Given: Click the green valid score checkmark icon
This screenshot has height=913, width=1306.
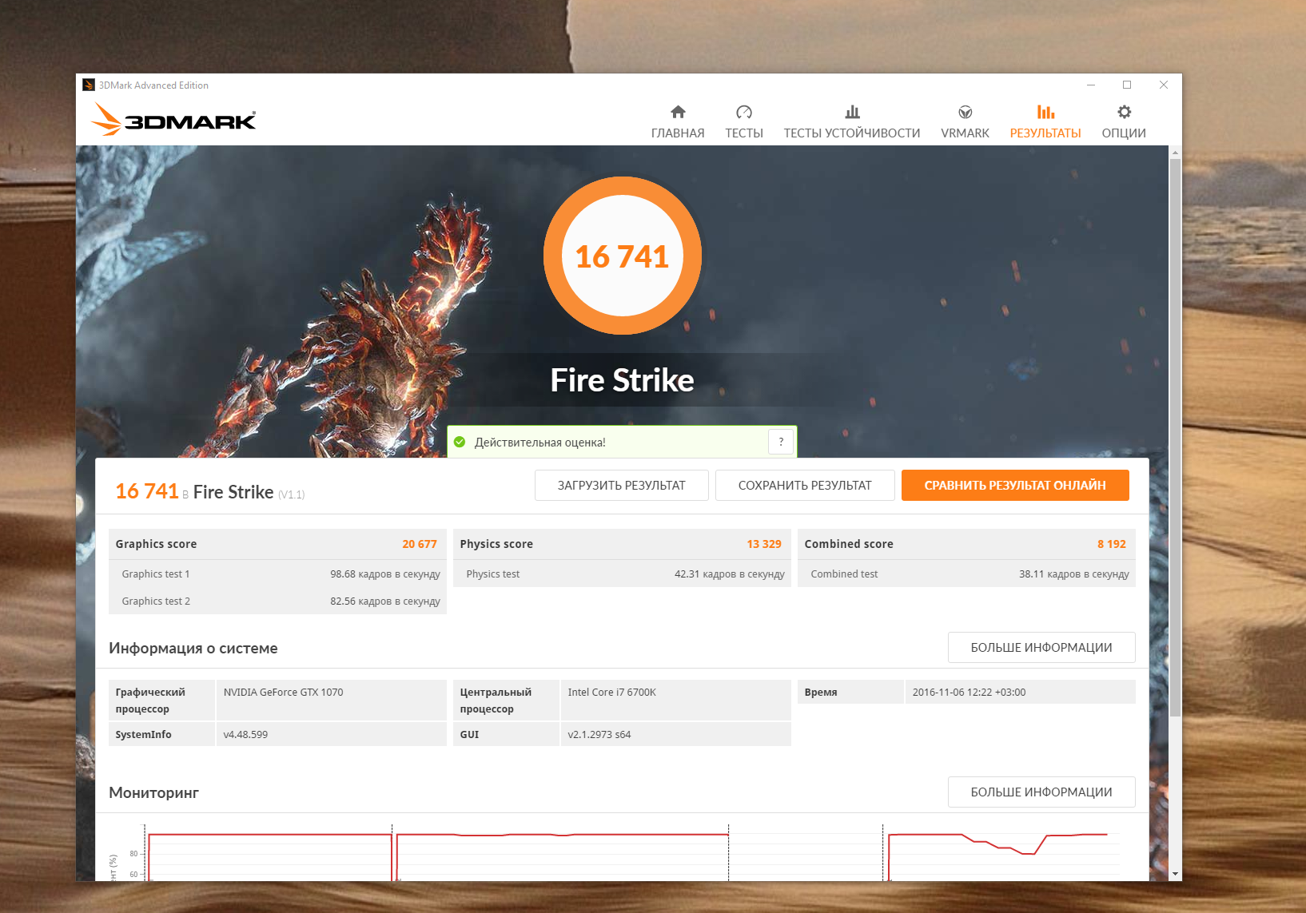Looking at the screenshot, I should 460,442.
